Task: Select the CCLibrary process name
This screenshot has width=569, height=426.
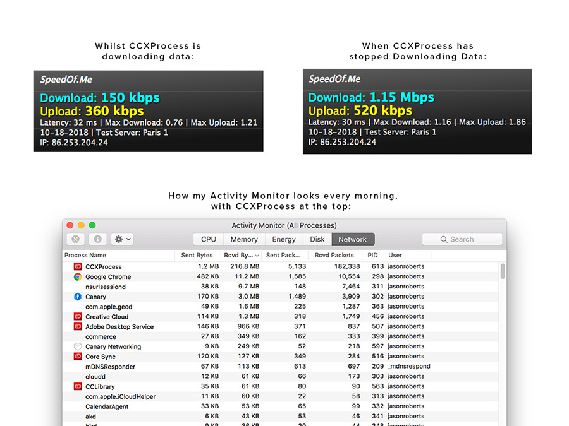Action: pos(100,386)
